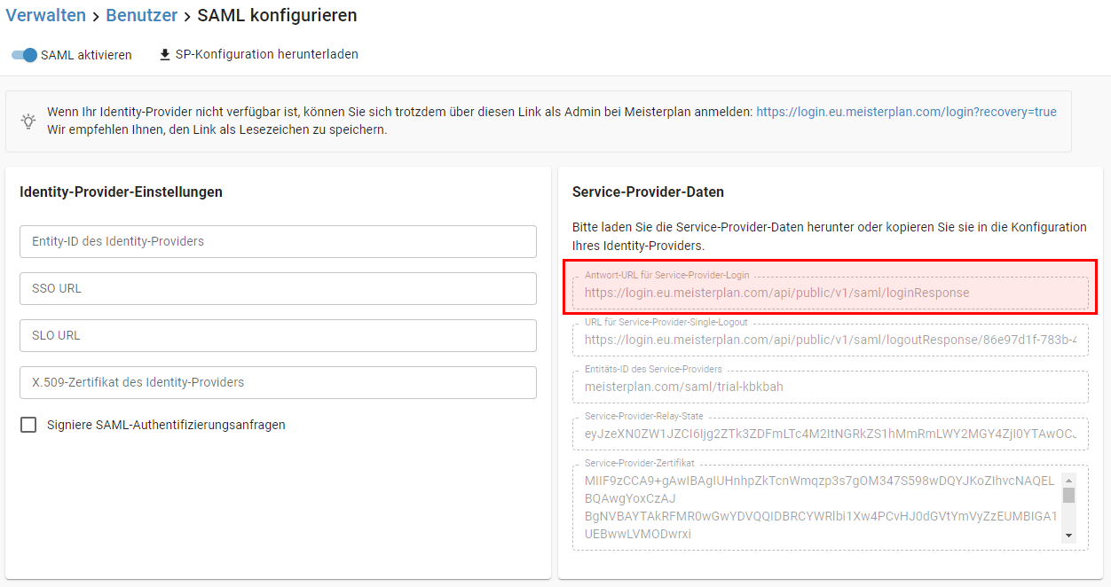The height and width of the screenshot is (587, 1111).
Task: Click 'Wir empfehlen Ihnen, den Link' hint text
Action: tap(217, 129)
